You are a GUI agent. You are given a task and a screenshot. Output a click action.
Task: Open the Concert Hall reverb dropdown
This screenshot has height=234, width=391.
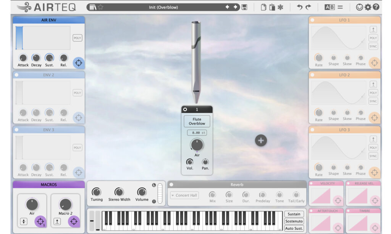coord(184,196)
